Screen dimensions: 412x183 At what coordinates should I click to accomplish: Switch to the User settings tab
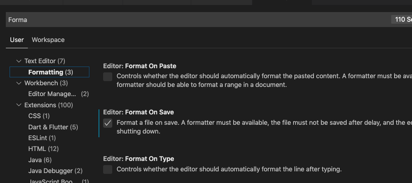17,40
